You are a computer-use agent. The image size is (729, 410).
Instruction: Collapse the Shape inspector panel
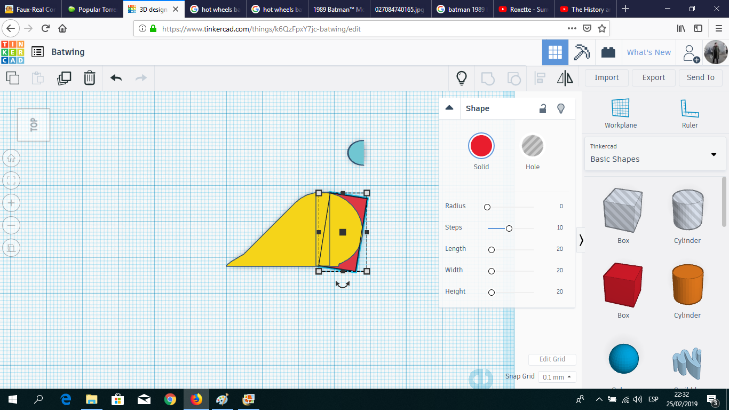coord(449,108)
